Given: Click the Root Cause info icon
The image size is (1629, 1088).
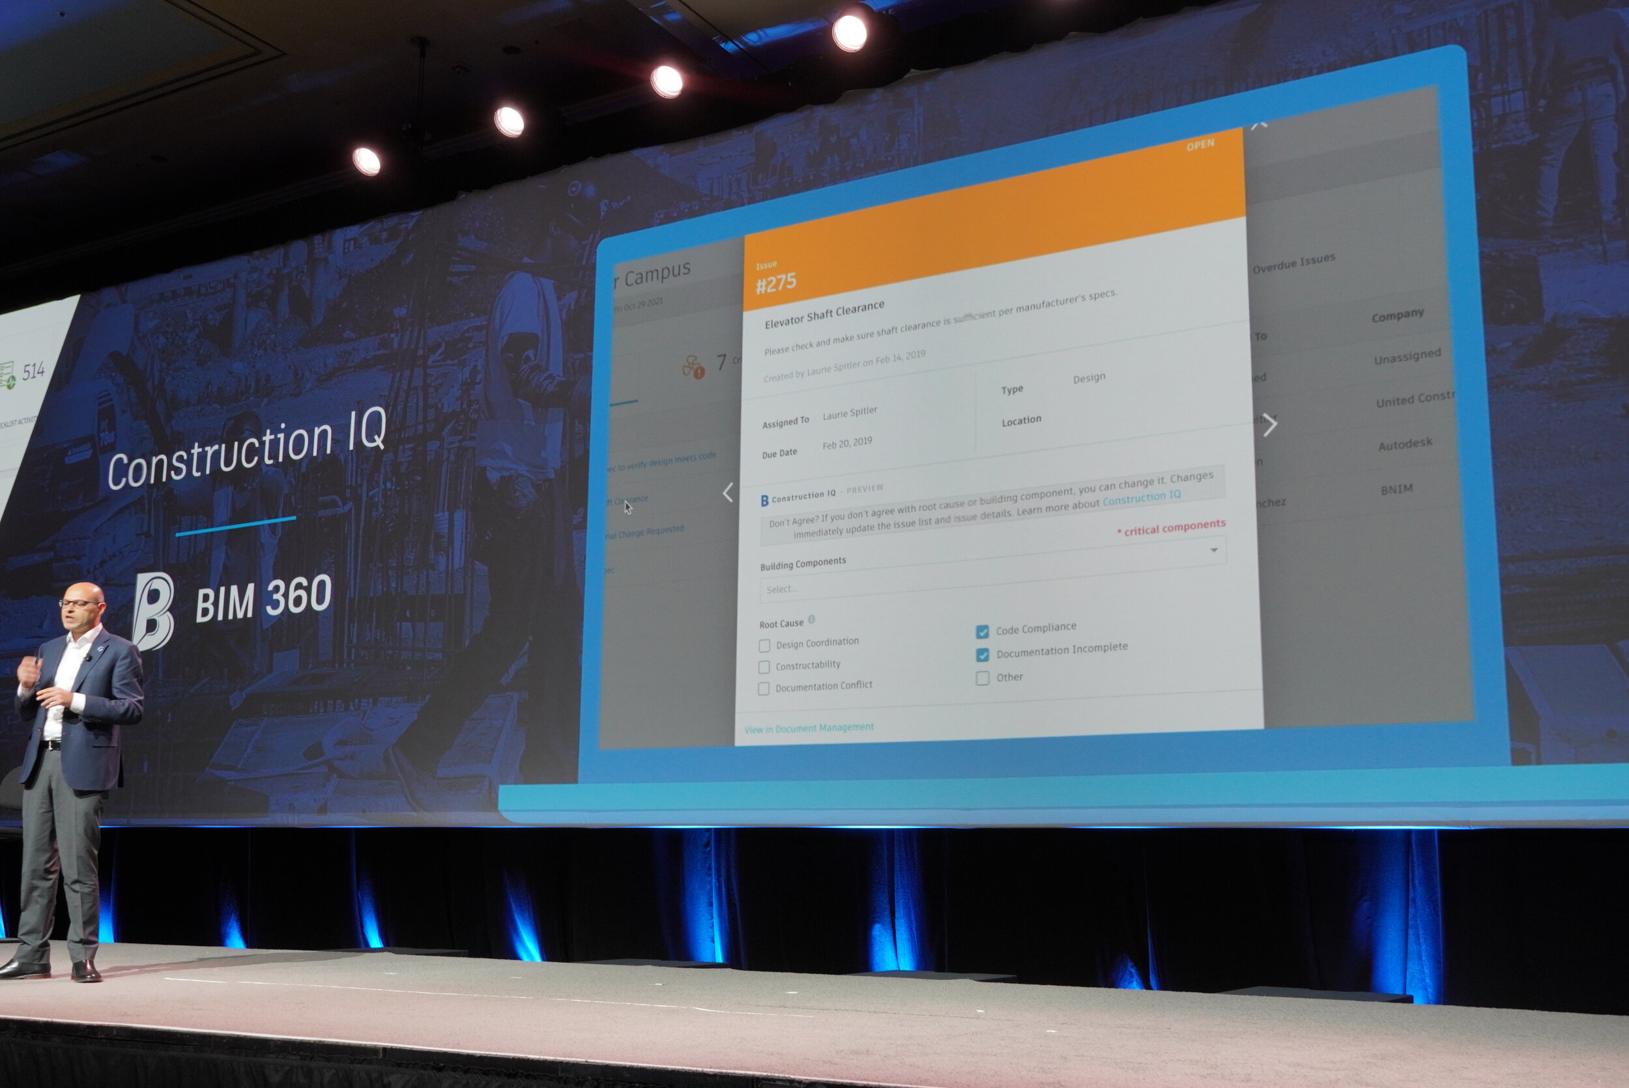Looking at the screenshot, I should [811, 620].
